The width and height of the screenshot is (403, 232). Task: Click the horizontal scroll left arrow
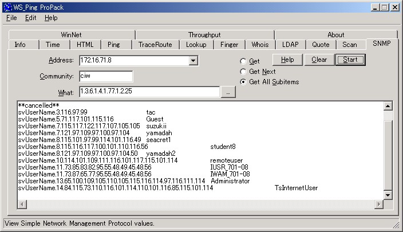22,205
